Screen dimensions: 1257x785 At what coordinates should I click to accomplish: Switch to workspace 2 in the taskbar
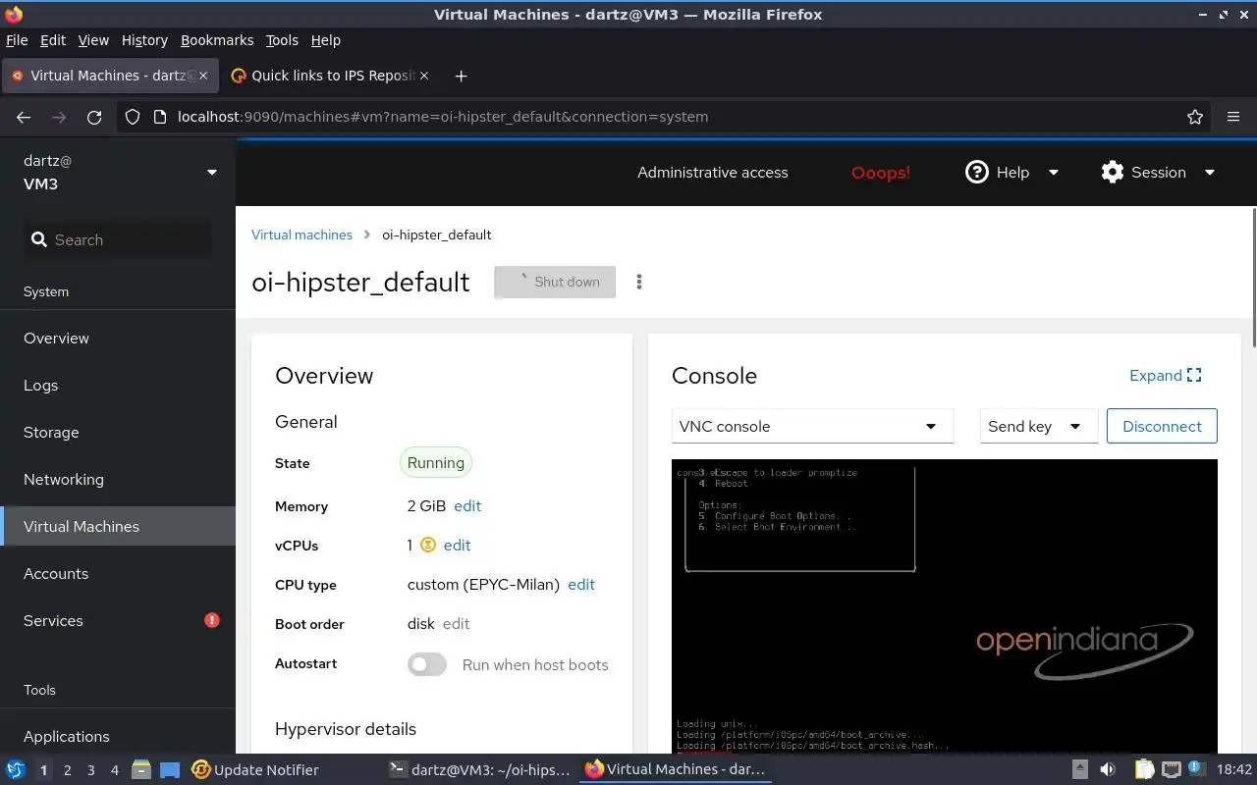click(67, 770)
